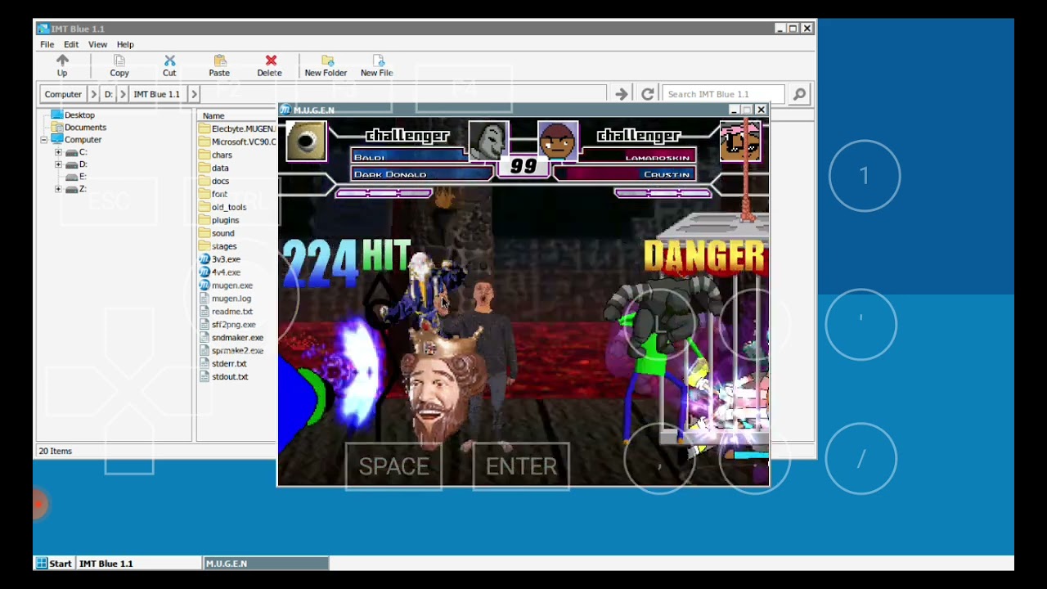The height and width of the screenshot is (589, 1047).
Task: Go up one folder with the Up button
Action: (x=62, y=65)
